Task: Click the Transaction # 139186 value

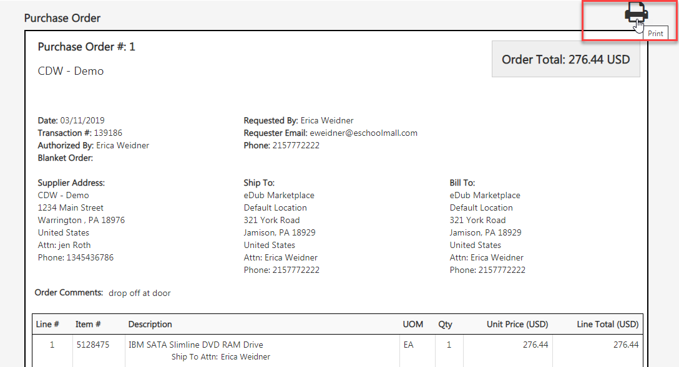Action: (x=108, y=133)
